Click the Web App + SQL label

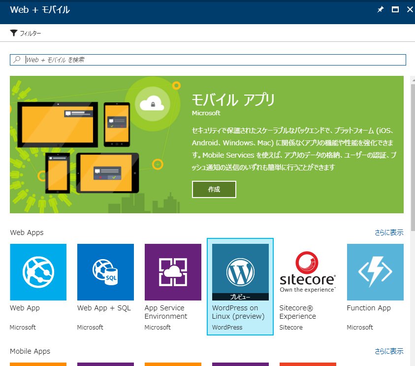[104, 308]
